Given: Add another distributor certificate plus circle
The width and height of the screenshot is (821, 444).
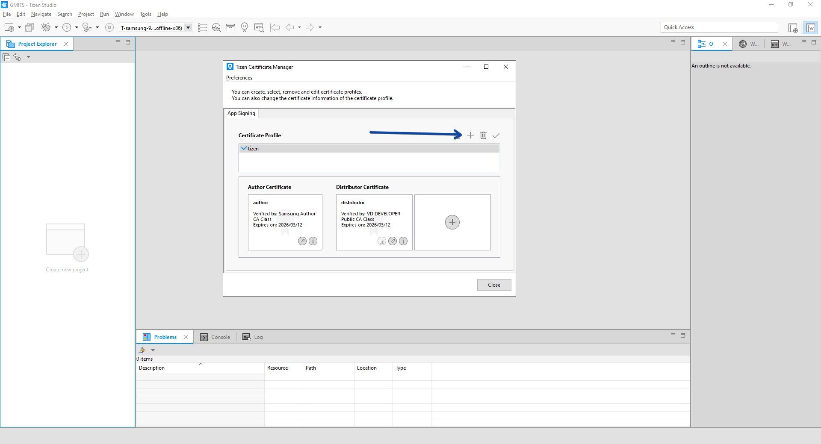Looking at the screenshot, I should [452, 222].
